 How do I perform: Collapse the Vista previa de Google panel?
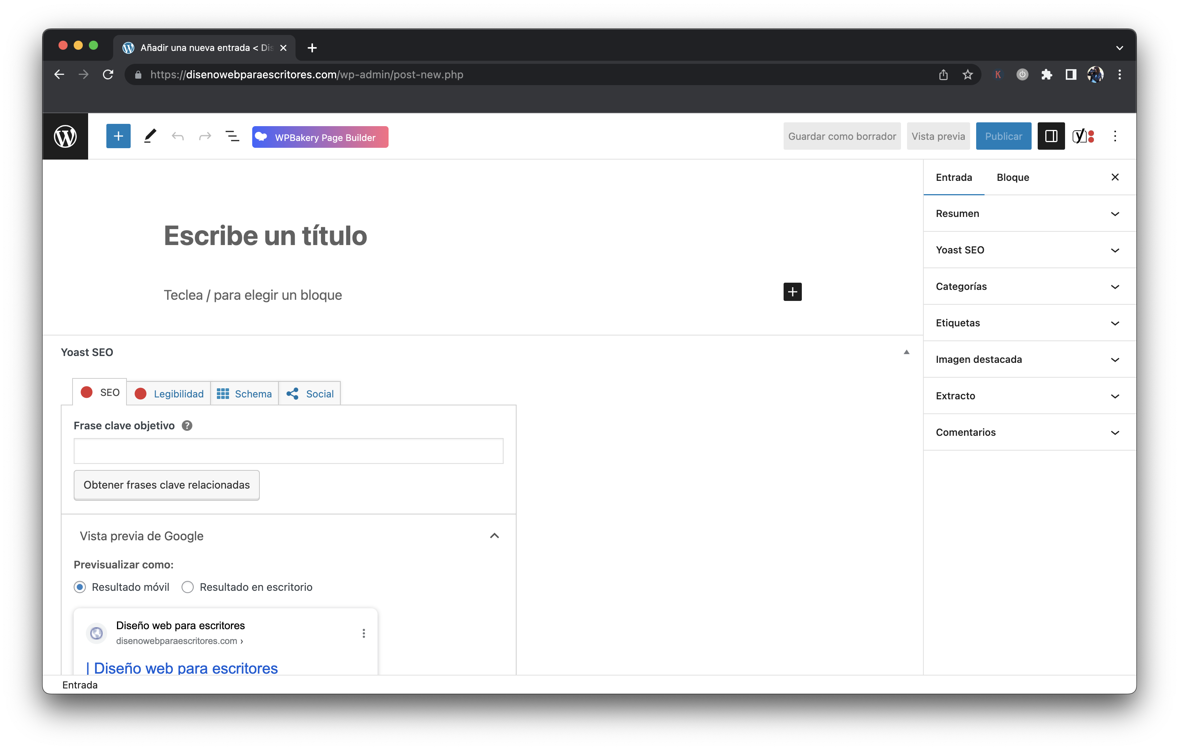coord(494,536)
